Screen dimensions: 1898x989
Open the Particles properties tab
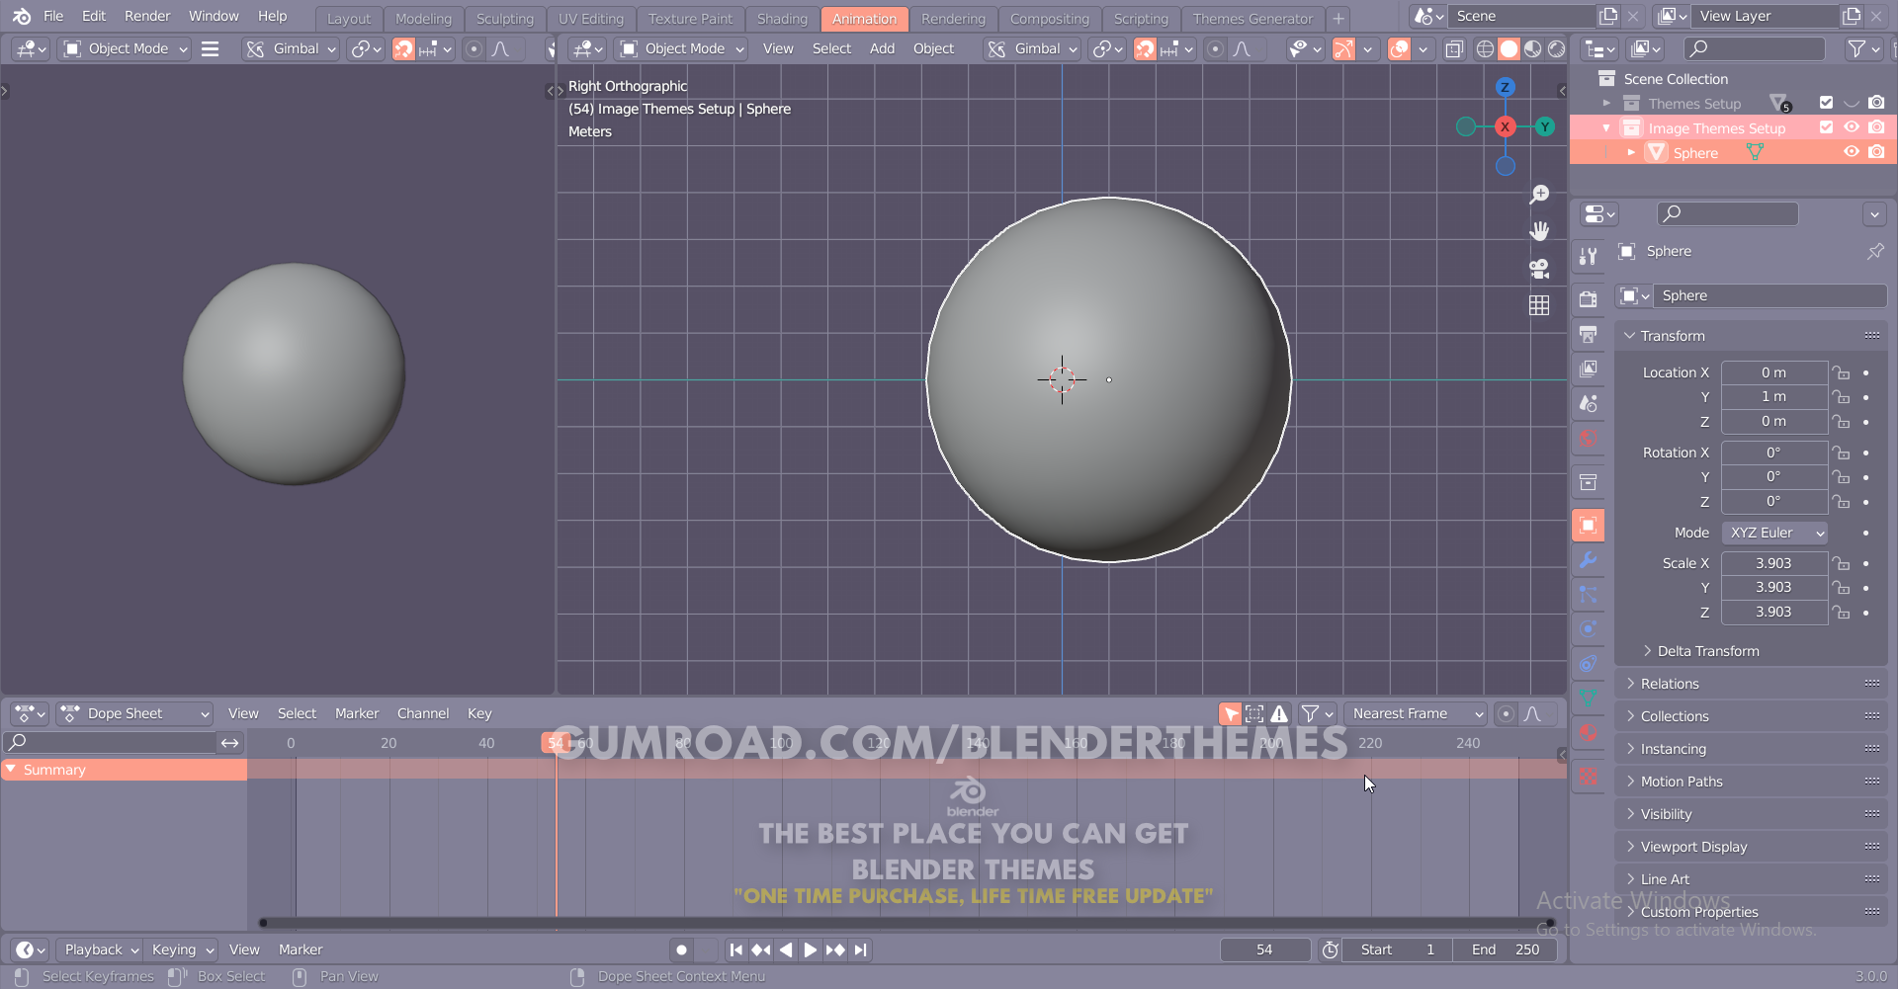point(1589,595)
